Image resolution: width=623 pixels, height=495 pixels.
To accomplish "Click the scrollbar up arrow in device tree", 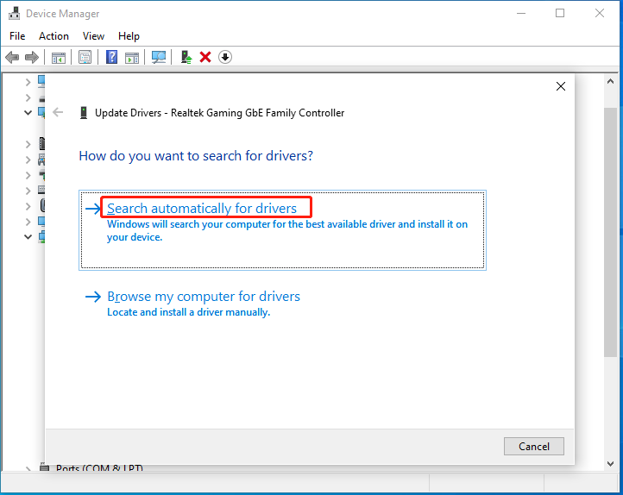I will point(610,81).
